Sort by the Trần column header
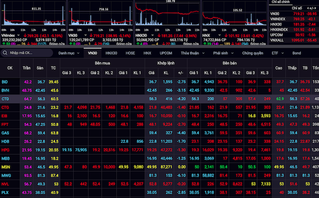The image size is (319, 198). (x=26, y=68)
